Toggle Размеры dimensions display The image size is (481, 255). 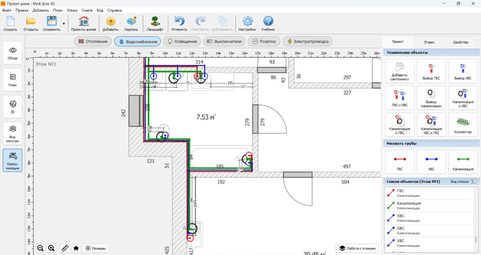pos(96,248)
